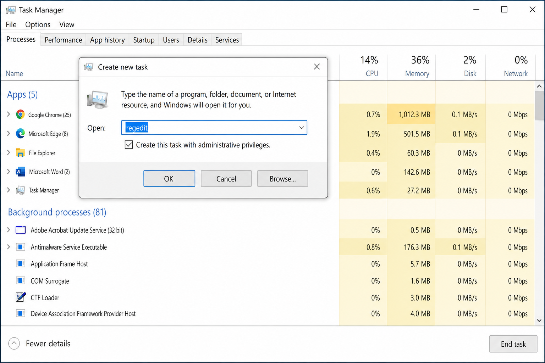Image resolution: width=545 pixels, height=363 pixels.
Task: Expand the Google Chrome process group
Action: pos(9,115)
